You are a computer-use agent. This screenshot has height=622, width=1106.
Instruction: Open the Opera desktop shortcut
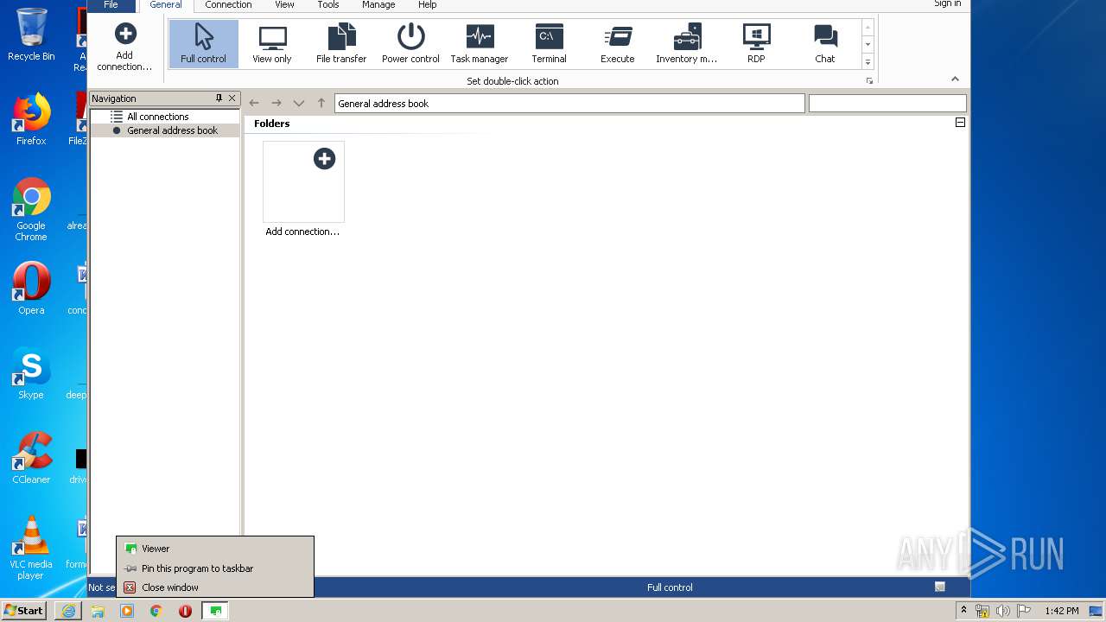31,289
